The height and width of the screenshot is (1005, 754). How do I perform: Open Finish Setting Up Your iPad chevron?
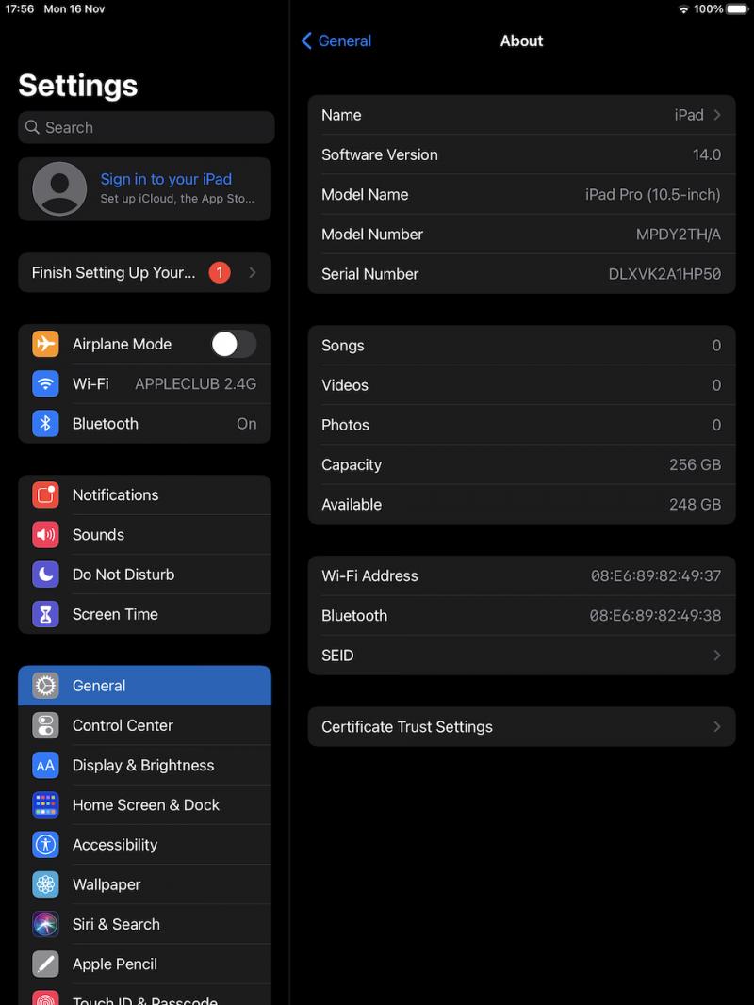pyautogui.click(x=252, y=273)
